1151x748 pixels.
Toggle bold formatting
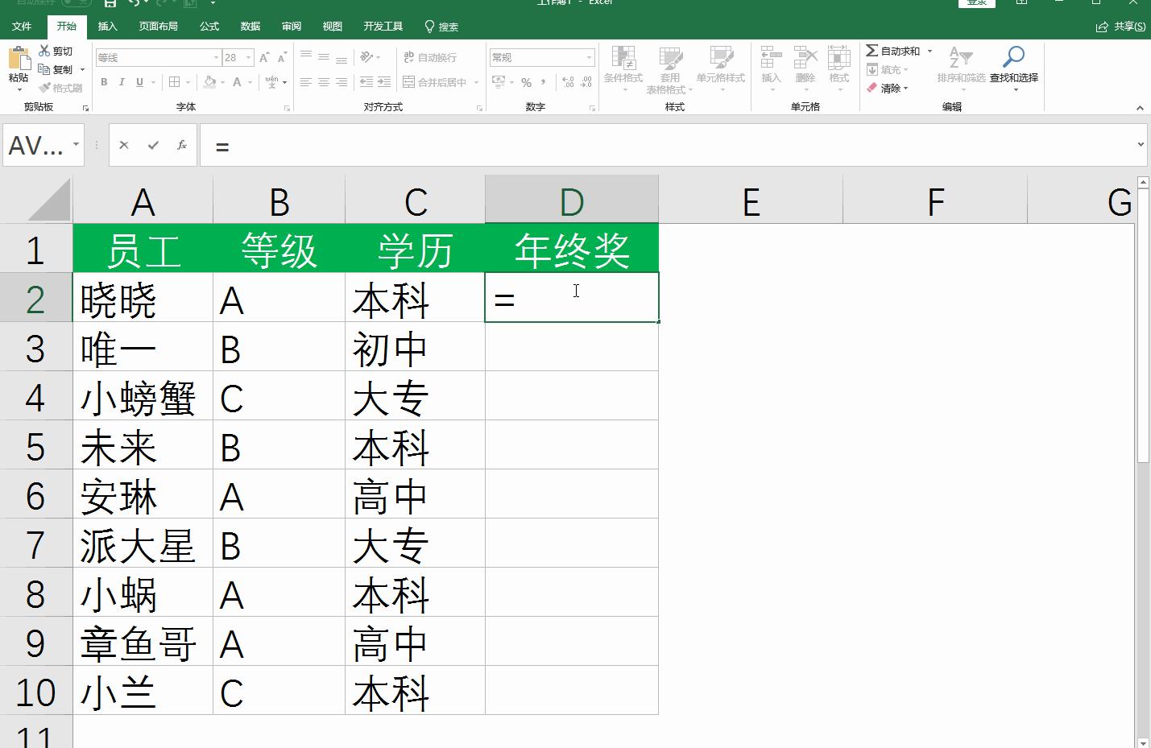(104, 81)
